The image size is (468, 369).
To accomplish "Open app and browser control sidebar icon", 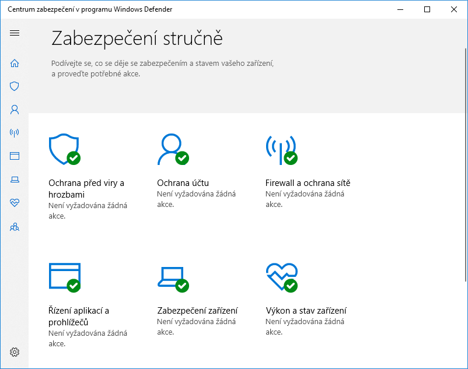I will click(15, 156).
